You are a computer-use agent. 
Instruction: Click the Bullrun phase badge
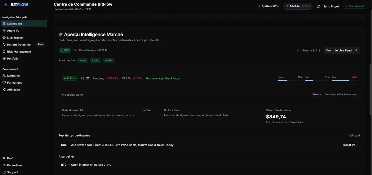(x=70, y=78)
